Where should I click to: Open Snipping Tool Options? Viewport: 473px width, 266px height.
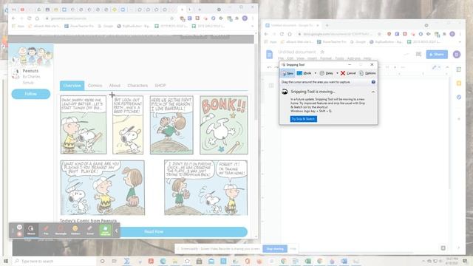(367, 73)
